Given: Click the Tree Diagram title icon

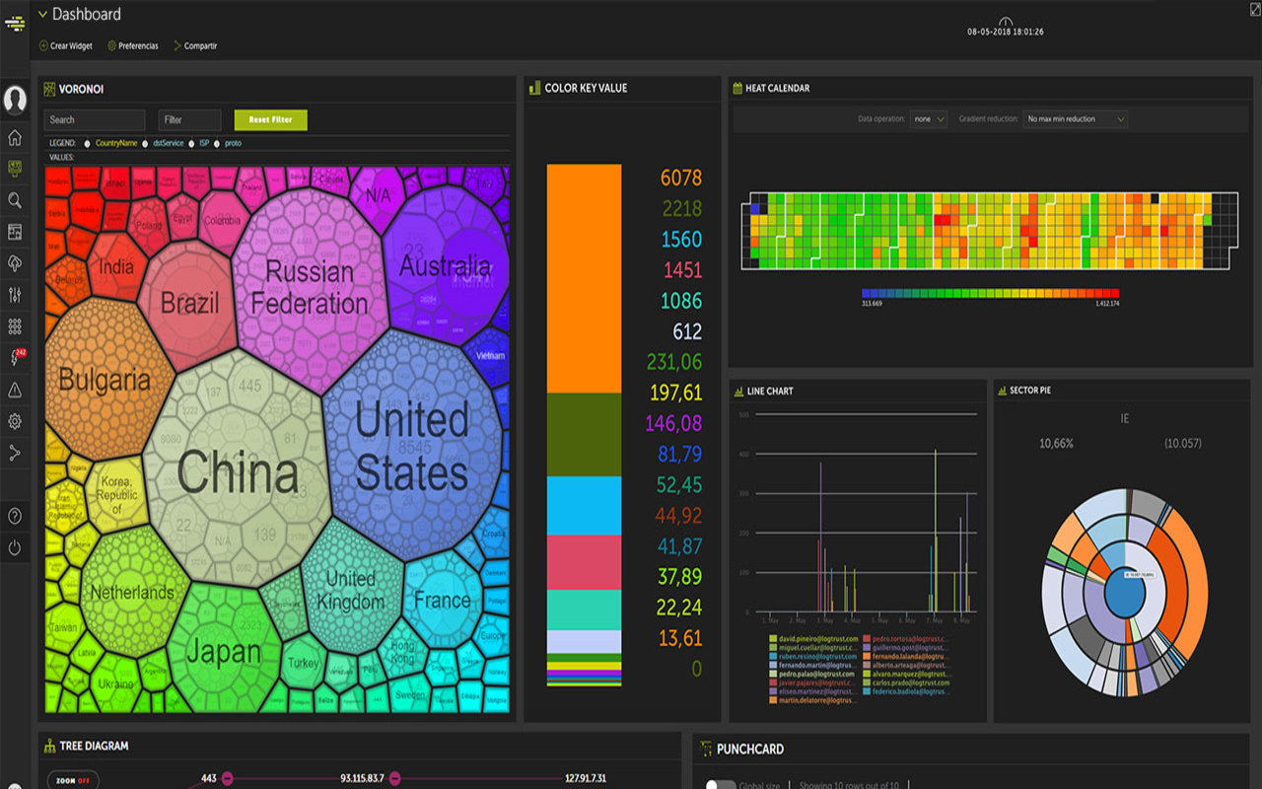Looking at the screenshot, I should [49, 747].
